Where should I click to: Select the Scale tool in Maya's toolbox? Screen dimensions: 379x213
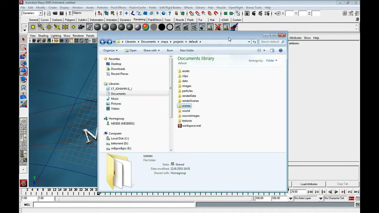coord(23,79)
